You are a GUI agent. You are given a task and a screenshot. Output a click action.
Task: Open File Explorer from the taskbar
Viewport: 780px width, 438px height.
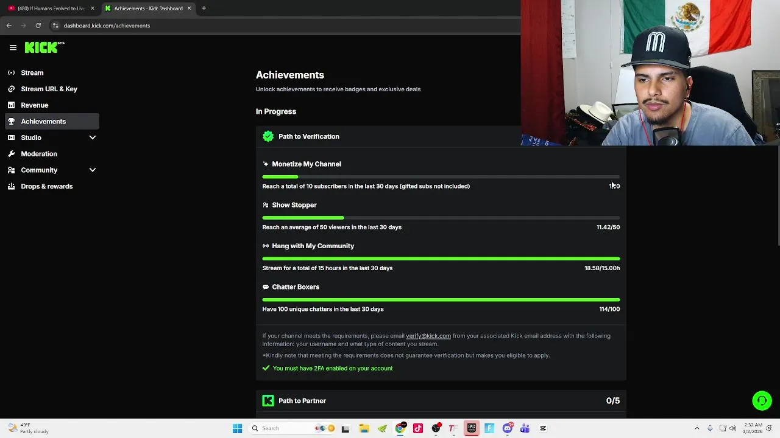(x=364, y=428)
